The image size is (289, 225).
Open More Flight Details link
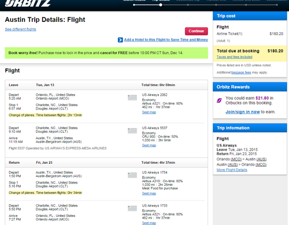pos(232,170)
